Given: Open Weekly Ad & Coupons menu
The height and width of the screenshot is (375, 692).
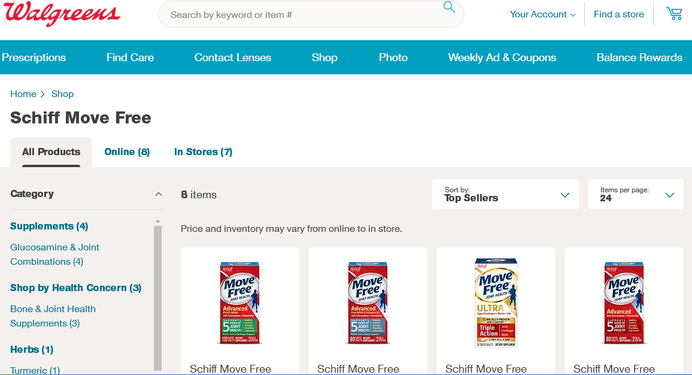Looking at the screenshot, I should tap(502, 58).
